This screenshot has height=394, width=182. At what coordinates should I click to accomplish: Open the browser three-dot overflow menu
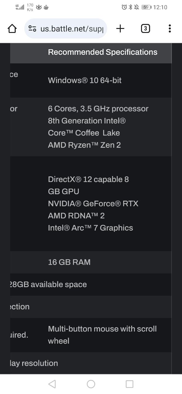tap(170, 29)
